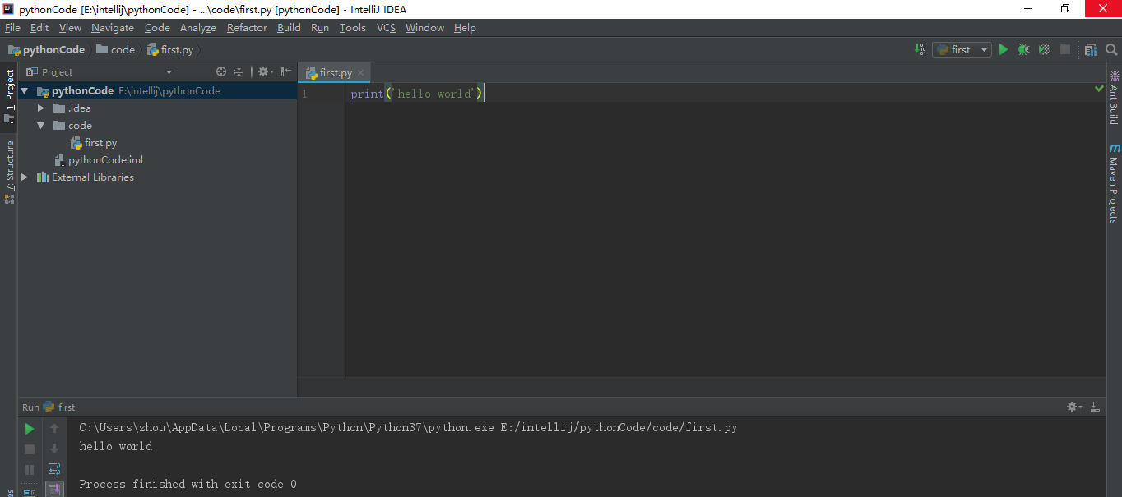Open the Run menu
1122x497 pixels.
click(320, 27)
